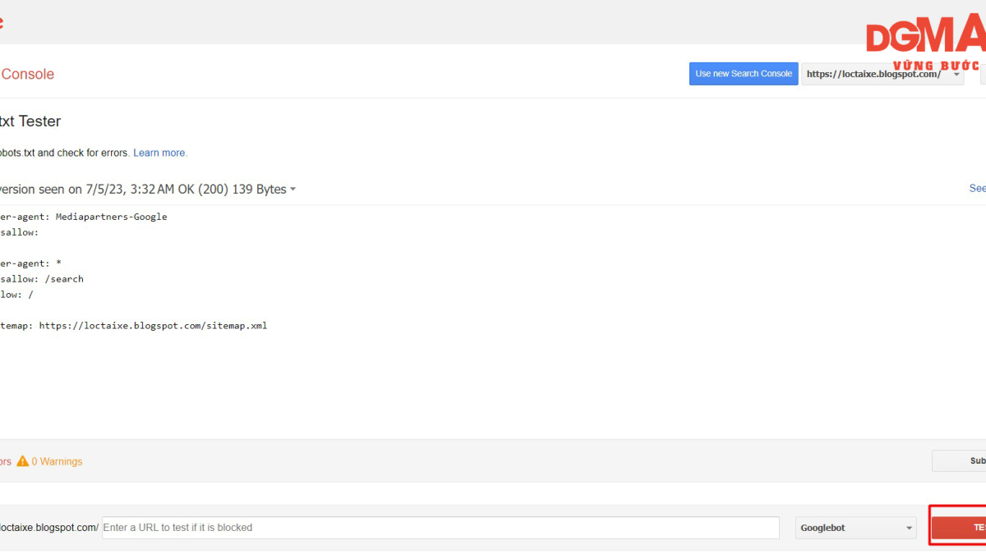Screen dimensions: 986x554
Task: Select the Disallow: /search line in the editor
Action: coord(42,279)
